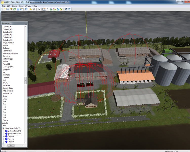Viewport: 190px width, 152px height.
Task: Expand the bottom Trigger node
Action: [x=4, y=142]
